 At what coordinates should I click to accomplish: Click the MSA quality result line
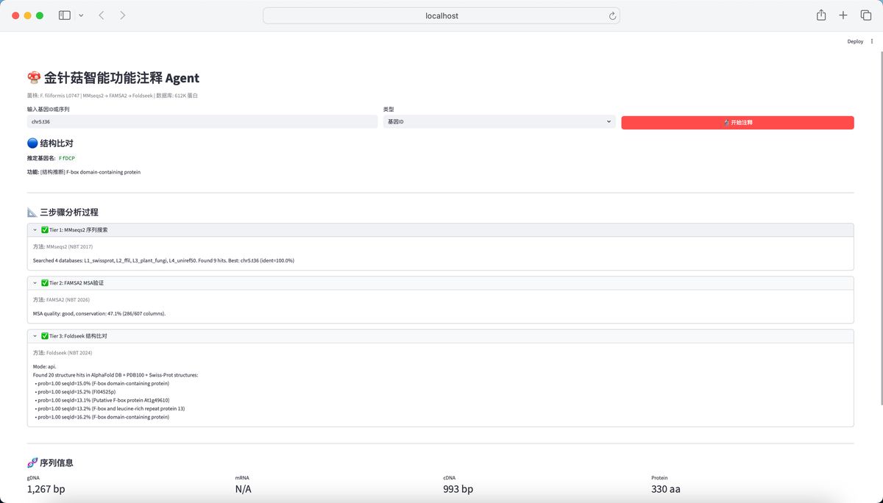tap(99, 313)
